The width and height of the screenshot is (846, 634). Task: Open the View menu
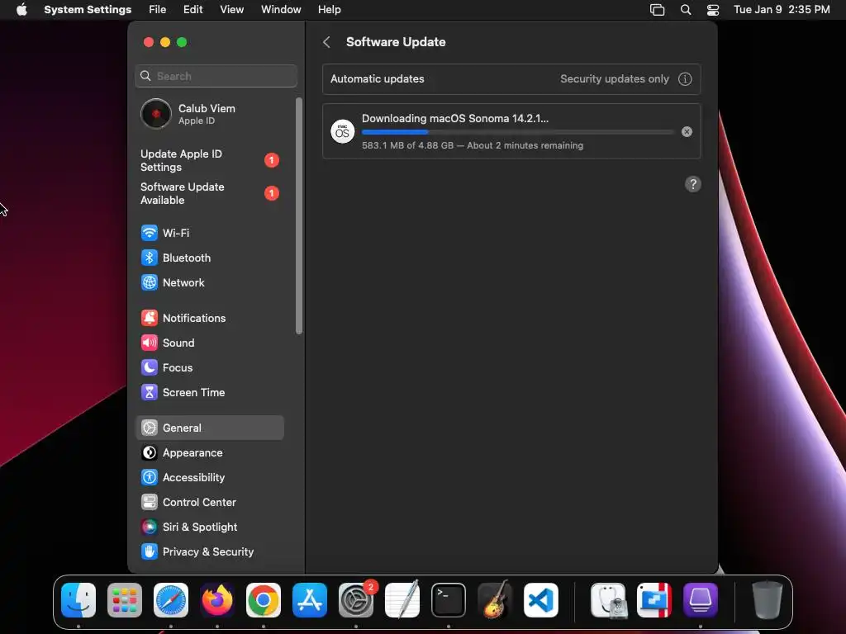pyautogui.click(x=231, y=10)
